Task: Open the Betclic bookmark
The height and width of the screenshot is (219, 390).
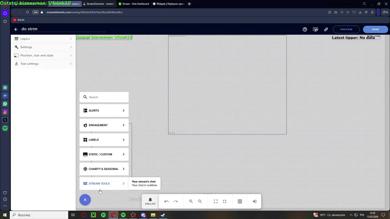Action: click(x=19, y=20)
